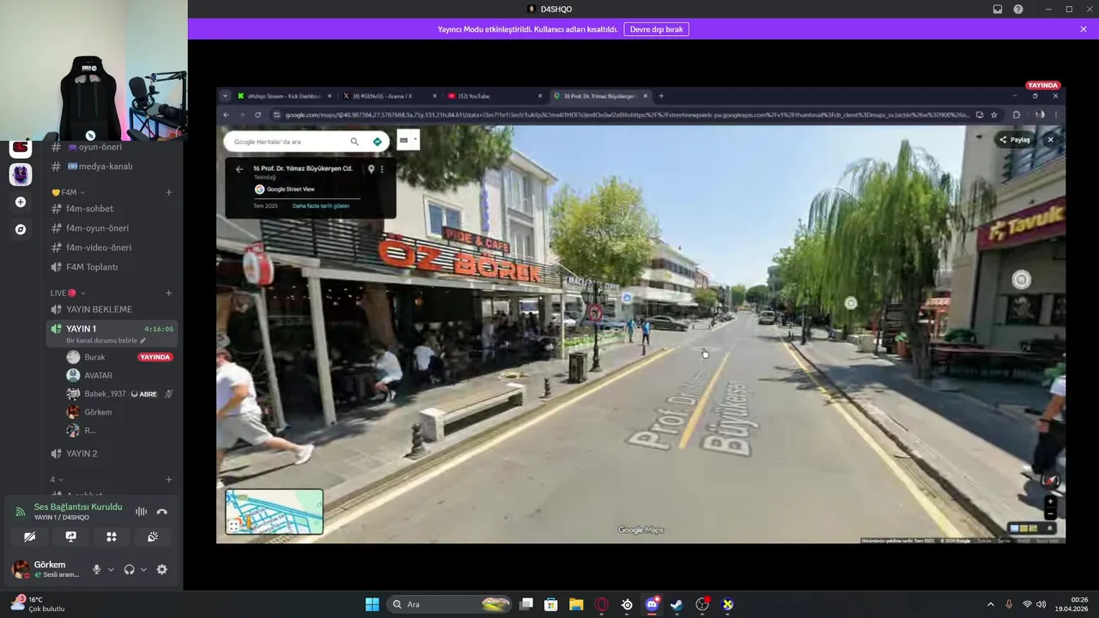
Task: Open Street View three-dot options menu
Action: click(382, 169)
